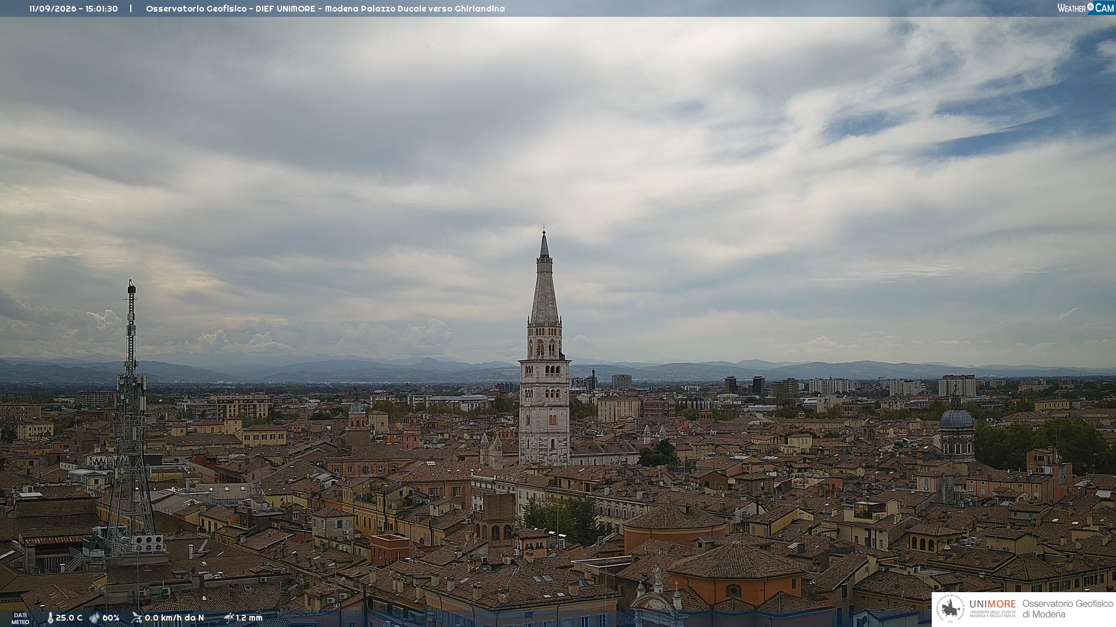Click the telecom lattice antenna tower
This screenshot has height=627, width=1116.
[x=130, y=418]
